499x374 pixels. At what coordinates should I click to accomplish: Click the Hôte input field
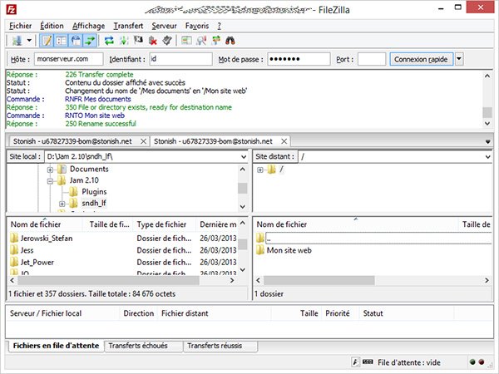coord(69,59)
